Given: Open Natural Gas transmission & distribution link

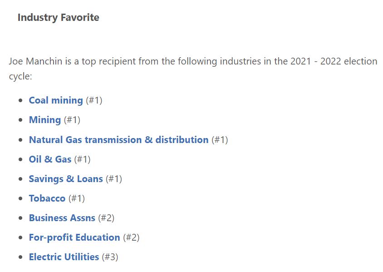Looking at the screenshot, I should [118, 140].
